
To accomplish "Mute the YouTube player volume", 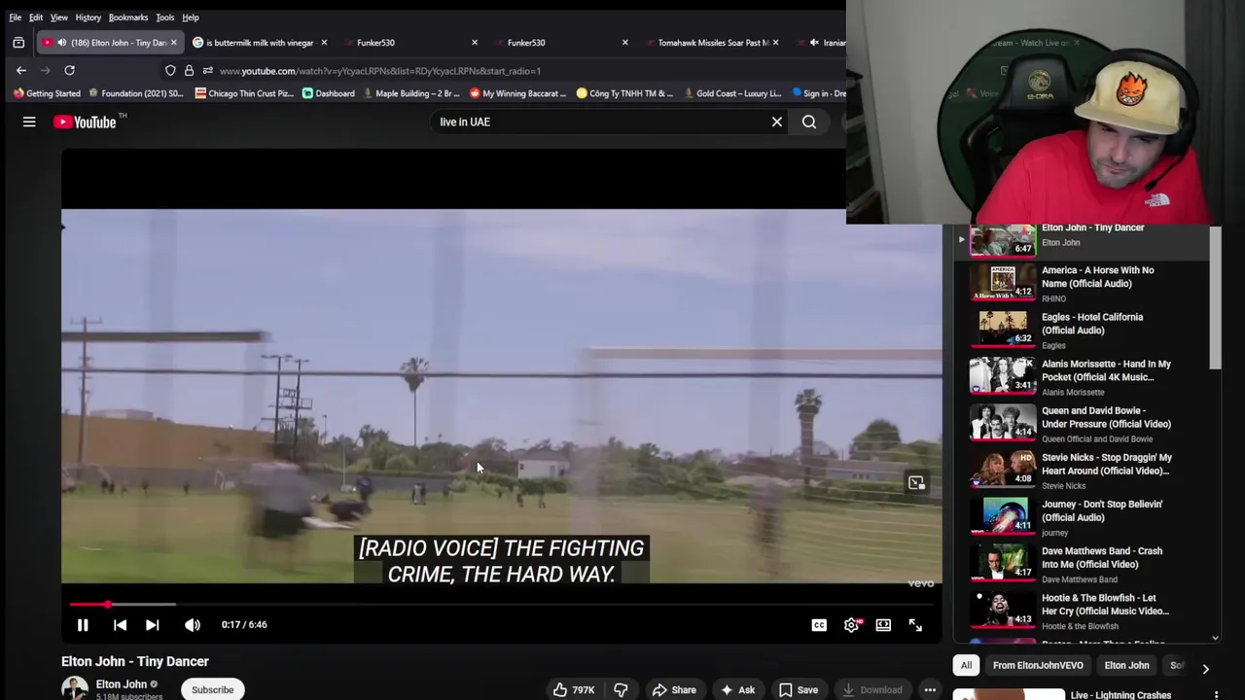I will [x=193, y=625].
